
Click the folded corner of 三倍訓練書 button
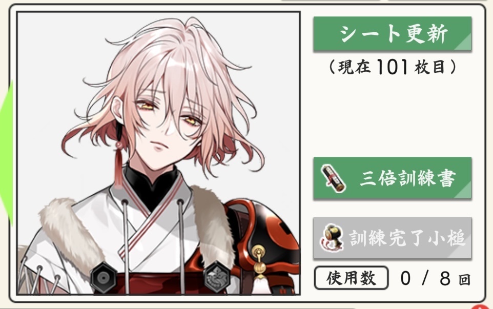(x=464, y=191)
